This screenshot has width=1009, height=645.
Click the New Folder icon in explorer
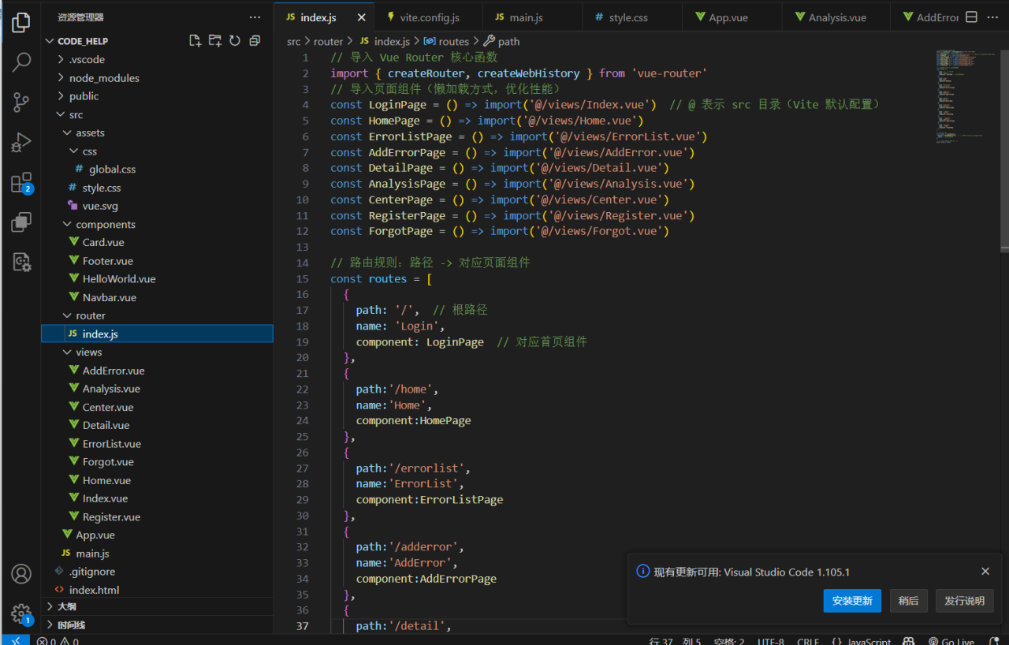coord(215,40)
